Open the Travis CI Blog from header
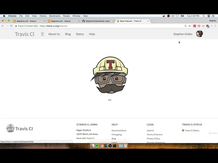This screenshot has height=163, width=218. [x=68, y=34]
